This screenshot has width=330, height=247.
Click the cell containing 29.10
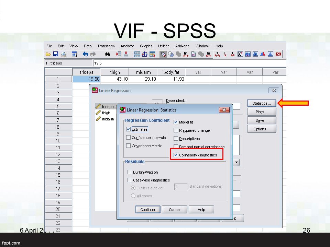(x=143, y=79)
